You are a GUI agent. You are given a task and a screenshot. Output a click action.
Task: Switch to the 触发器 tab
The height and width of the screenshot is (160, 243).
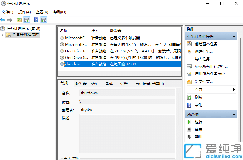coord(81,84)
